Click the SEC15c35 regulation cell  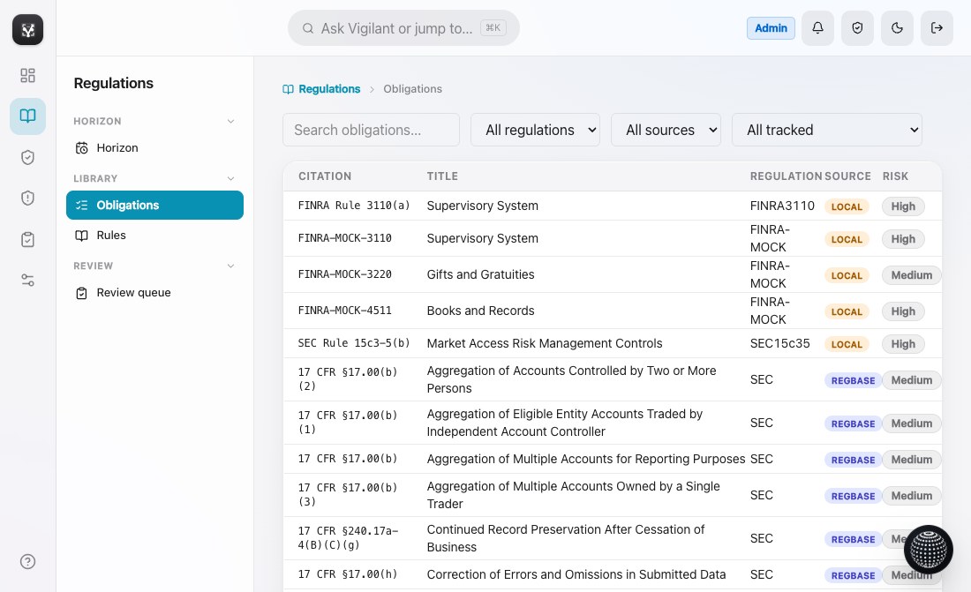pos(779,343)
